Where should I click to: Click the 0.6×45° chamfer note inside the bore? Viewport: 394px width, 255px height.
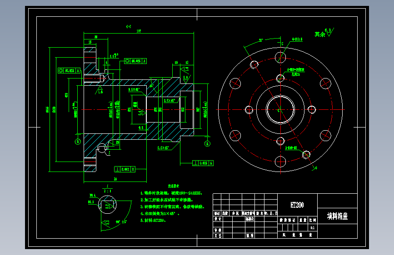(x=134, y=89)
